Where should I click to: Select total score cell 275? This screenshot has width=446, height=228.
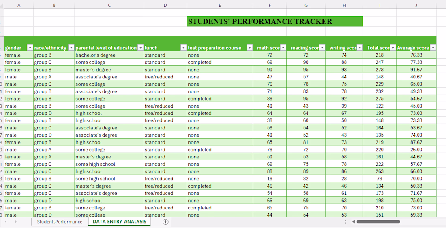tap(380, 99)
